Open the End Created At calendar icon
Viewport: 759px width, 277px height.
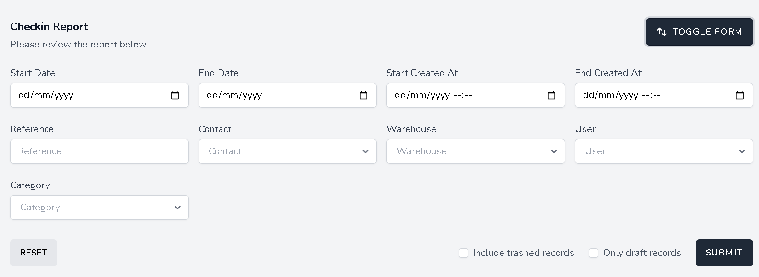point(740,95)
